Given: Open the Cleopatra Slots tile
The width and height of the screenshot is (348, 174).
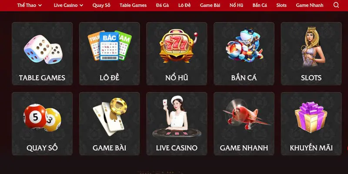Looking at the screenshot, I should [311, 54].
